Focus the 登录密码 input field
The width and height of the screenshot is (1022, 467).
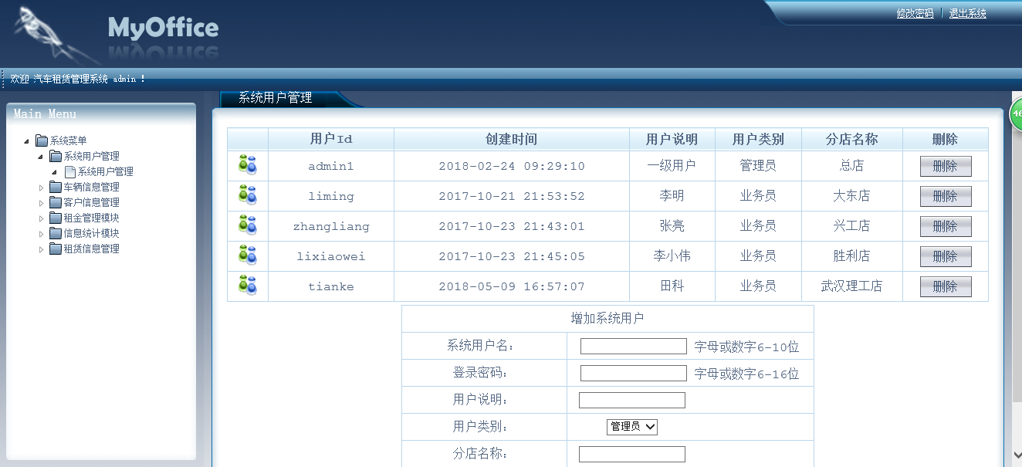click(x=633, y=373)
